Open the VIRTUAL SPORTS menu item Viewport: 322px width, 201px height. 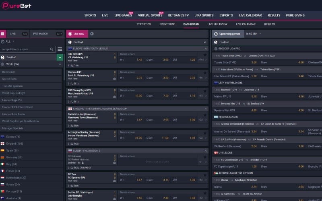click(x=150, y=15)
